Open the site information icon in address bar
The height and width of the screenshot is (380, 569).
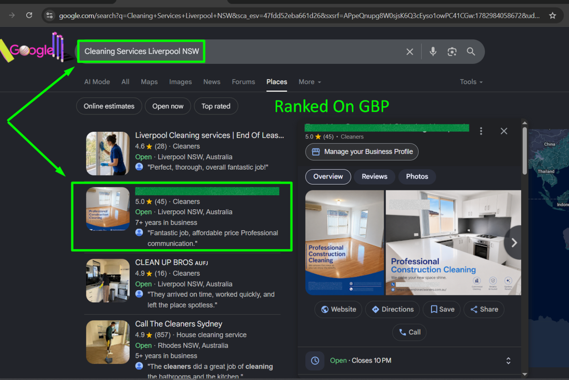coord(49,15)
